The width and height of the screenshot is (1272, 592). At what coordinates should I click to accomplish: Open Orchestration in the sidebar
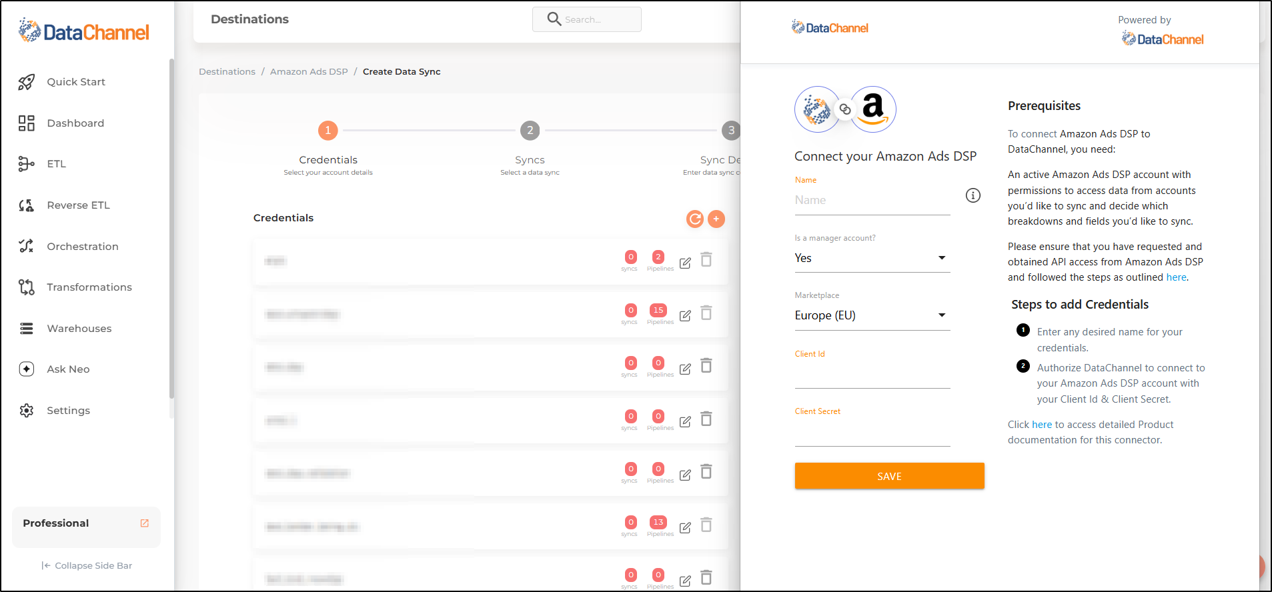tap(83, 247)
